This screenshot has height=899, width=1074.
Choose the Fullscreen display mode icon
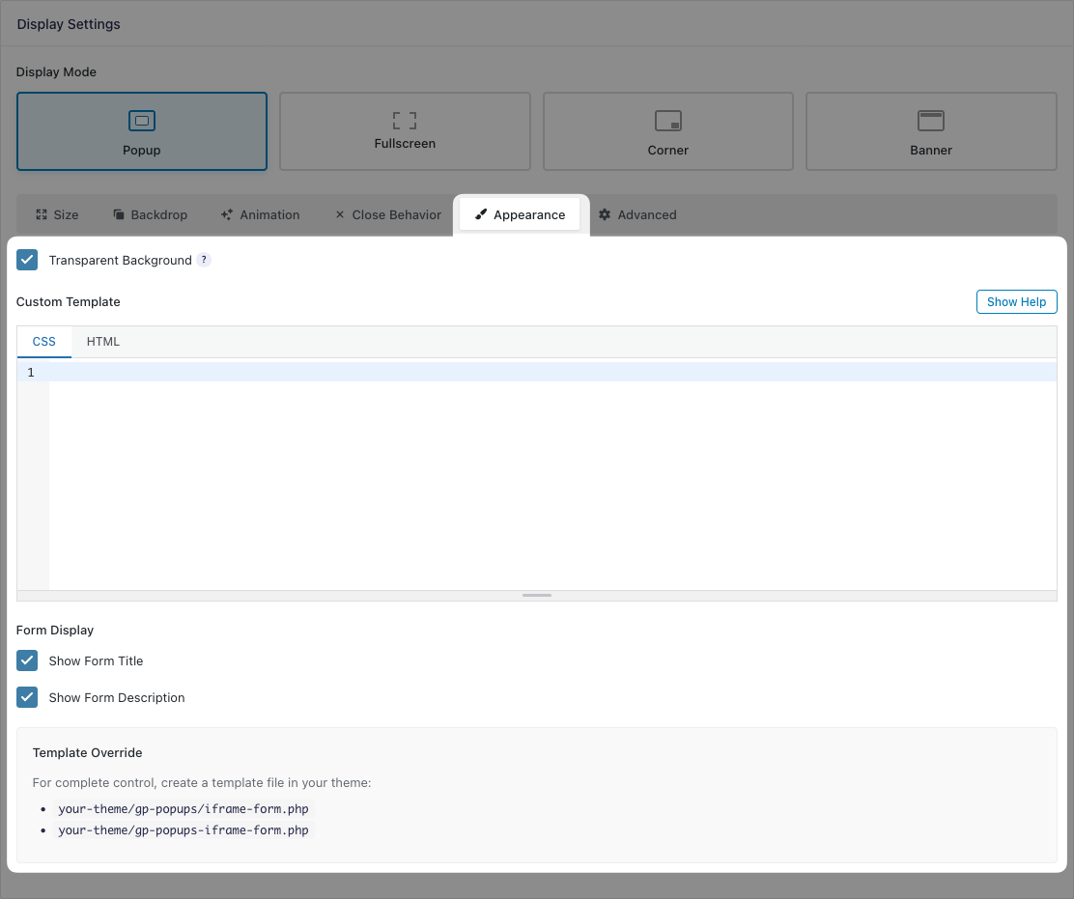pos(405,120)
